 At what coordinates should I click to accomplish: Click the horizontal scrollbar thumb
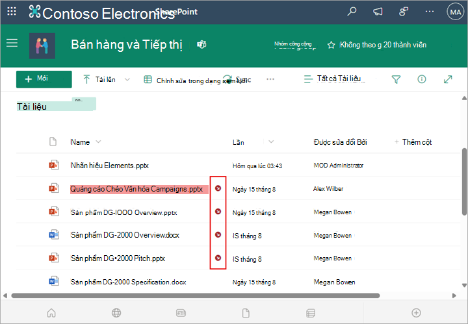196,295
